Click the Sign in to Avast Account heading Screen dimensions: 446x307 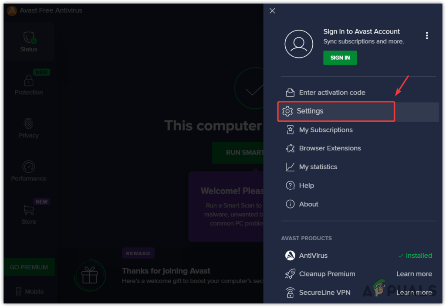[x=361, y=31]
